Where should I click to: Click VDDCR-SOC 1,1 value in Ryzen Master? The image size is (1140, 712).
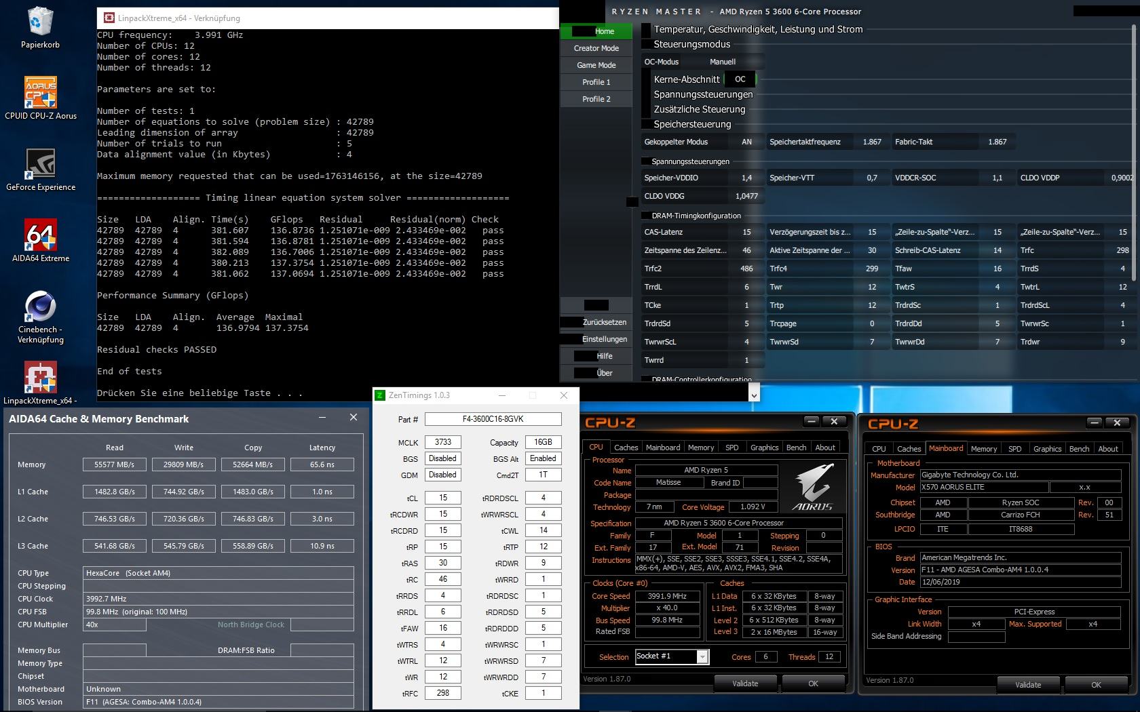[997, 178]
